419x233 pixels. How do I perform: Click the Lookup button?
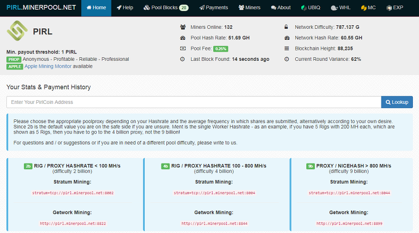click(397, 102)
